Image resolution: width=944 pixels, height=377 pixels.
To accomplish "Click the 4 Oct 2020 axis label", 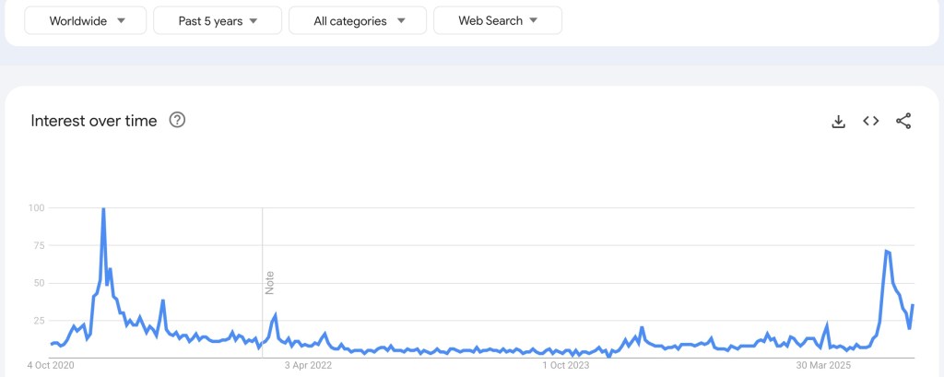I will point(52,365).
